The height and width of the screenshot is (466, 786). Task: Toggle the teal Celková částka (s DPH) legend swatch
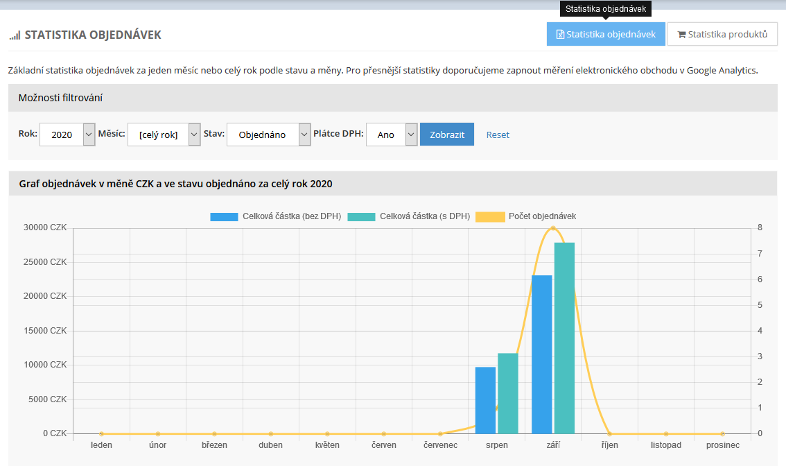pyautogui.click(x=361, y=217)
